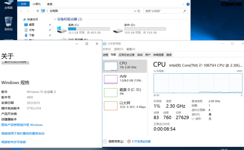Switch to Details tab in Task Manager
This screenshot has height=150, width=244.
(158, 55)
